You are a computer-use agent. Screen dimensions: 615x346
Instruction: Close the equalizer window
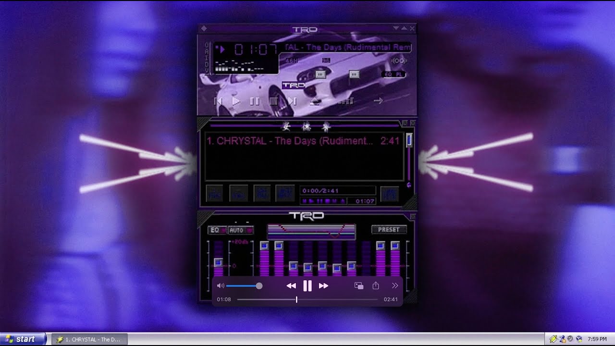pos(412,217)
